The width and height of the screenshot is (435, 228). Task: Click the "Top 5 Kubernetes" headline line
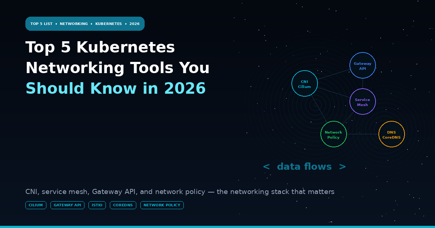click(100, 47)
